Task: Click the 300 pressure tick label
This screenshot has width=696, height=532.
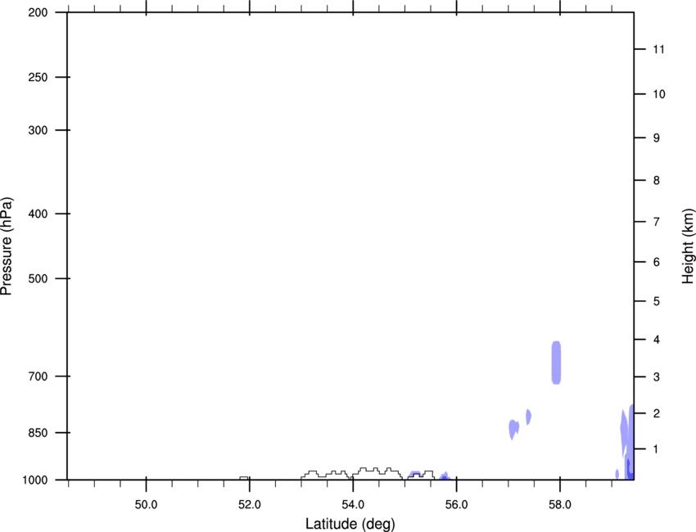Action: (38, 130)
